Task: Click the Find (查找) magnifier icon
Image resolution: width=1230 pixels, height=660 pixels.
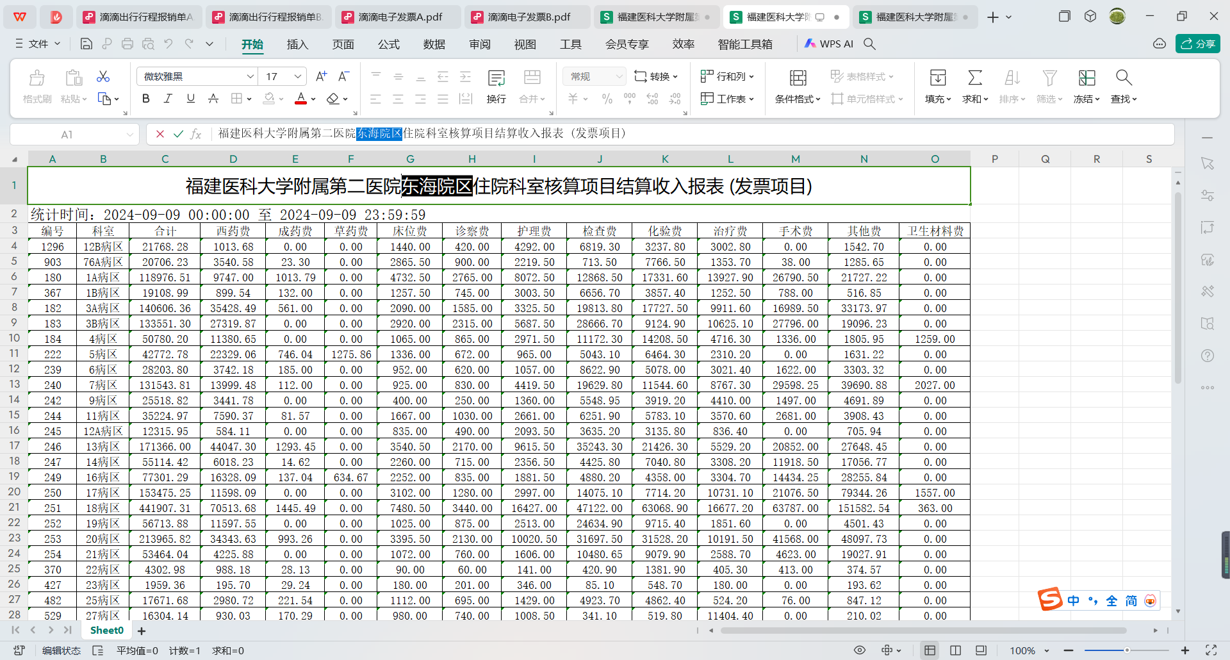Action: (1123, 78)
